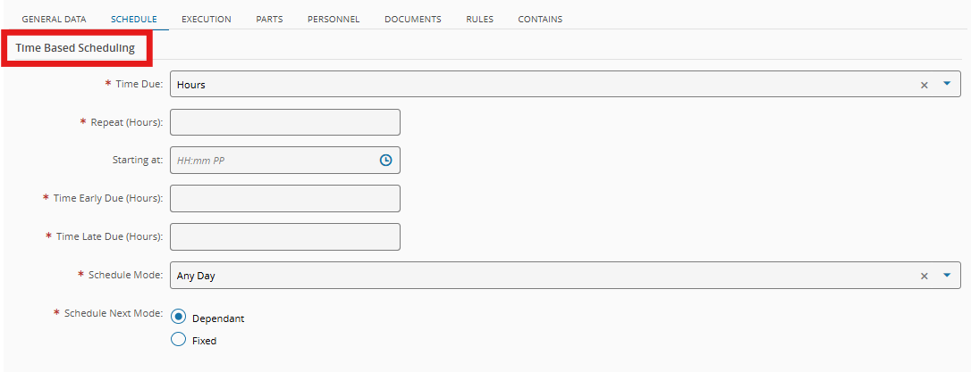
Task: Click the Repeat (Hours) input field
Action: tap(285, 122)
